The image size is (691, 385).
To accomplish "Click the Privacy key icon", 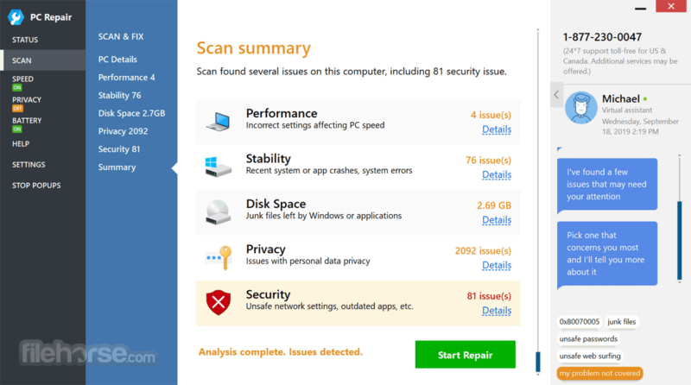I will (x=219, y=257).
